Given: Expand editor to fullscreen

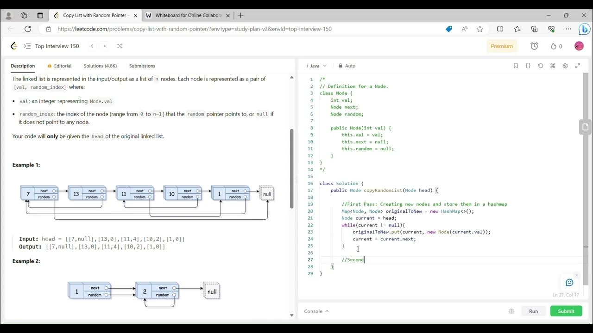Looking at the screenshot, I should click(578, 66).
